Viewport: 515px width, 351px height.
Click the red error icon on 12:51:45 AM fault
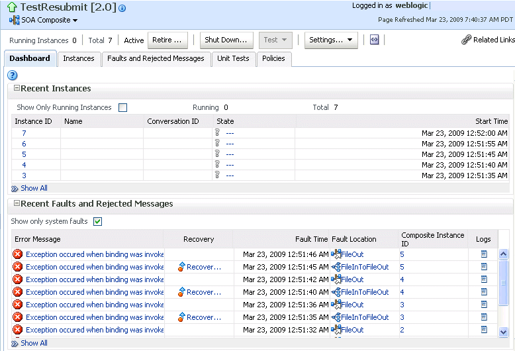point(18,266)
